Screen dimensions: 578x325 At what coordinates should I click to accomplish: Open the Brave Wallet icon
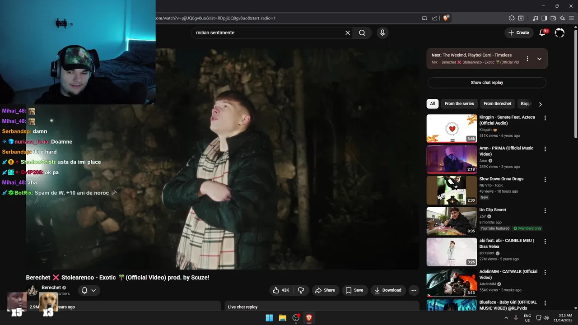pos(553,18)
